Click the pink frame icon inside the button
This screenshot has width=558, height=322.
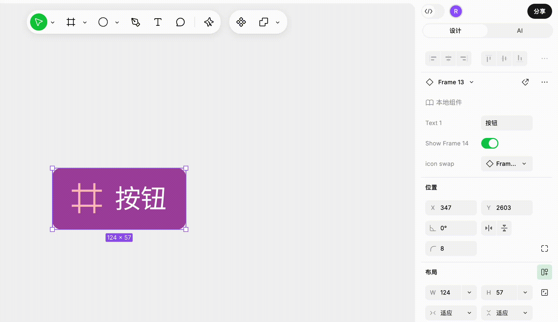(87, 198)
